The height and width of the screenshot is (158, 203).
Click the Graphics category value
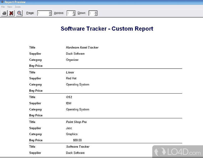coord(72,134)
